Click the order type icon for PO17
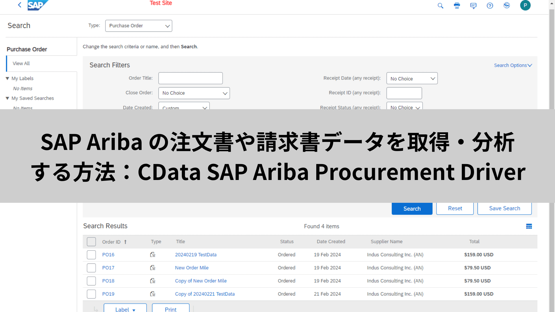 [x=153, y=268]
